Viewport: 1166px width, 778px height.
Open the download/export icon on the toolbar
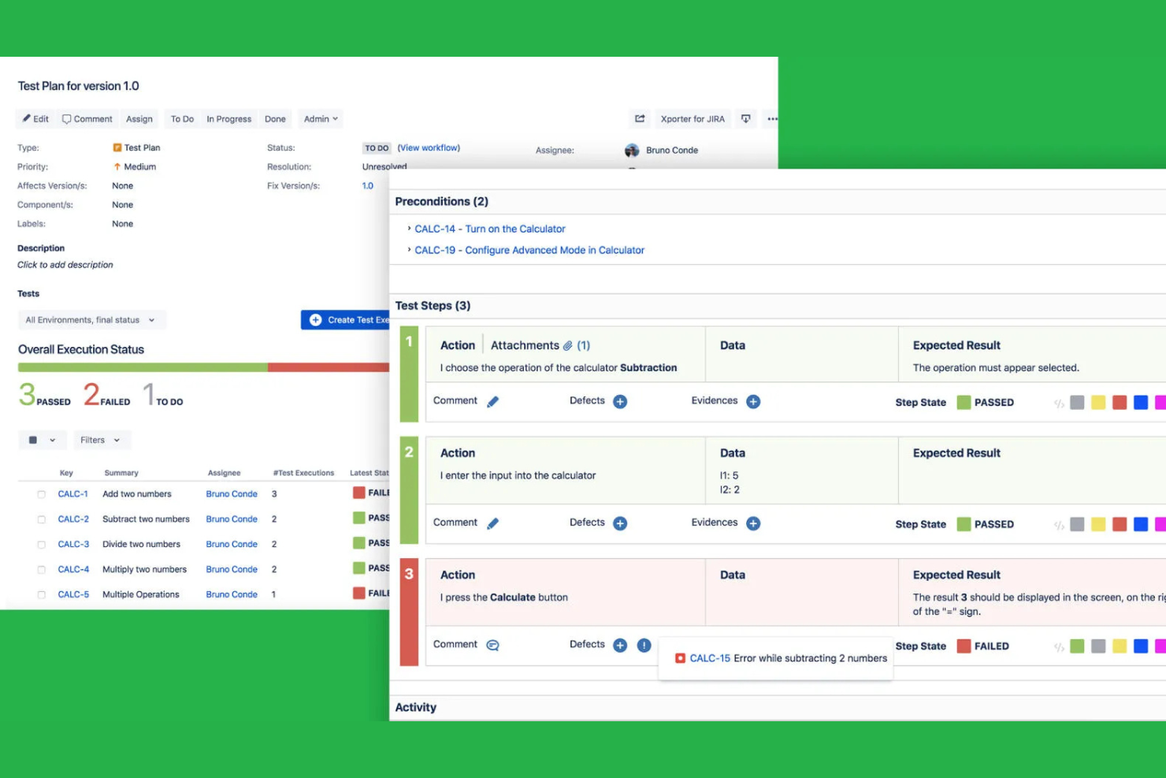[745, 118]
